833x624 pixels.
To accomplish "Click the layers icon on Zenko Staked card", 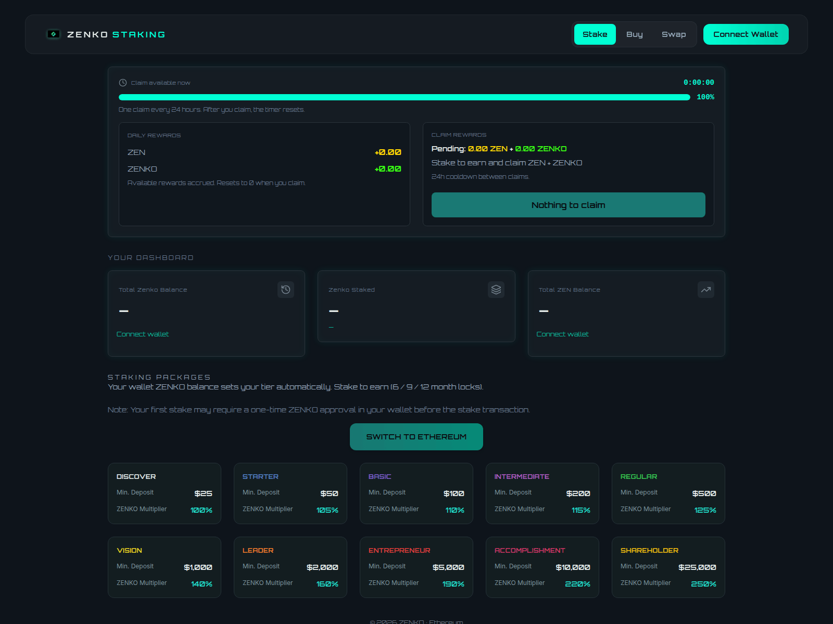I will click(496, 290).
